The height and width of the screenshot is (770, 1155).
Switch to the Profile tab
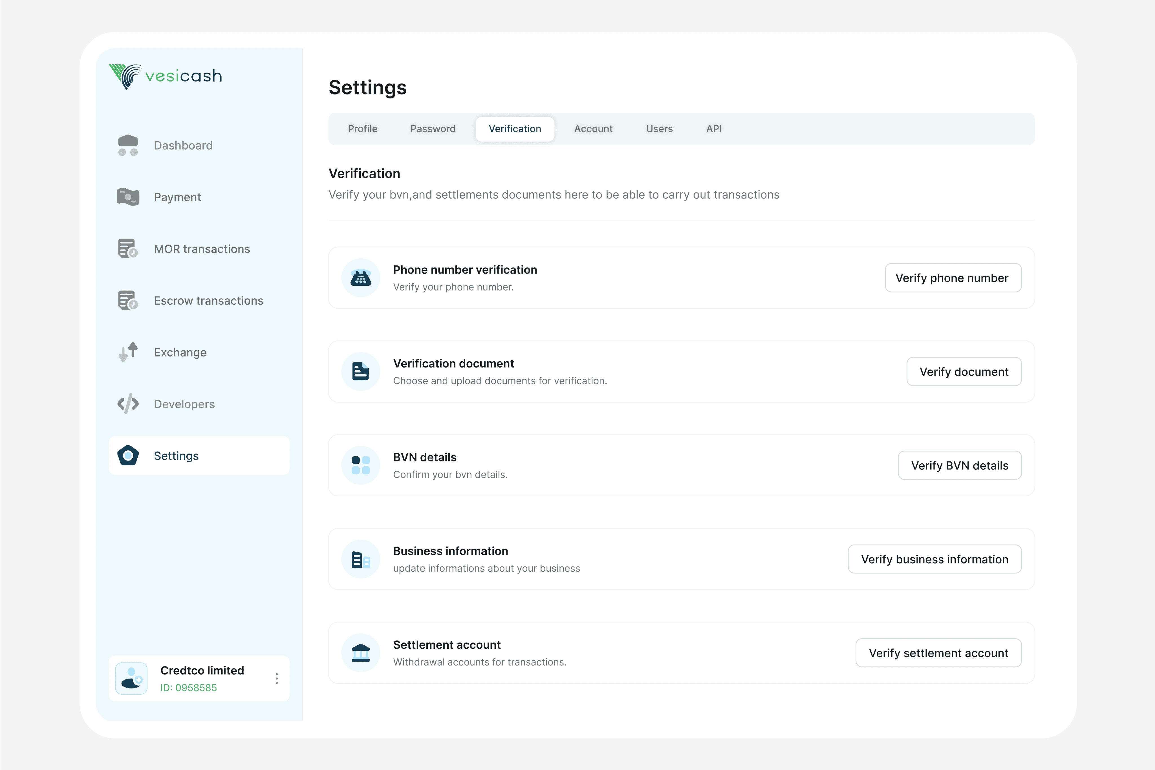coord(362,129)
